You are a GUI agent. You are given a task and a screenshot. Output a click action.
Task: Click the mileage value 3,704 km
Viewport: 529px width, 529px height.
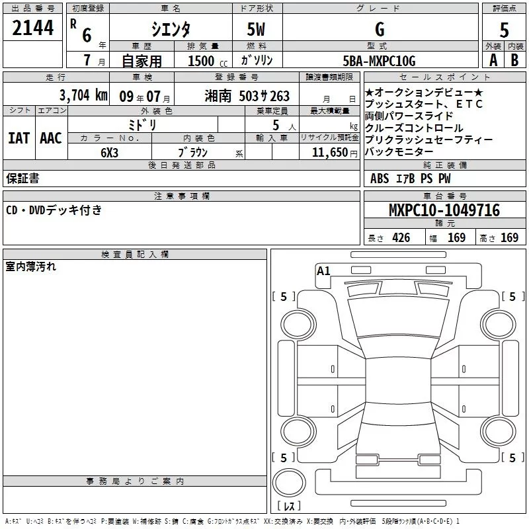pos(83,95)
